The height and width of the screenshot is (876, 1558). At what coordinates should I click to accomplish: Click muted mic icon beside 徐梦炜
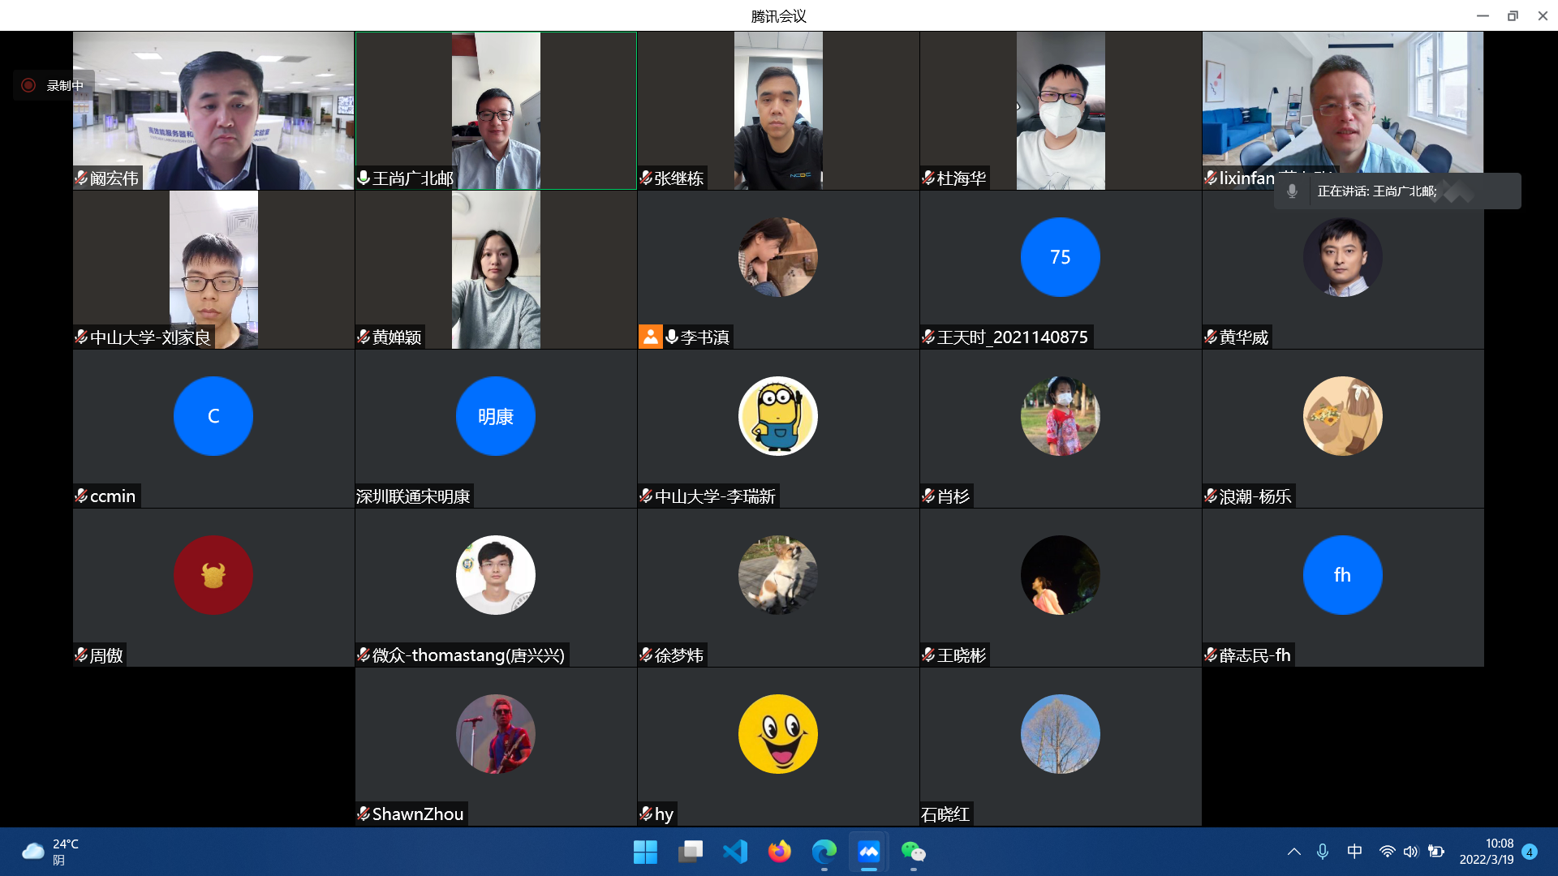click(646, 655)
